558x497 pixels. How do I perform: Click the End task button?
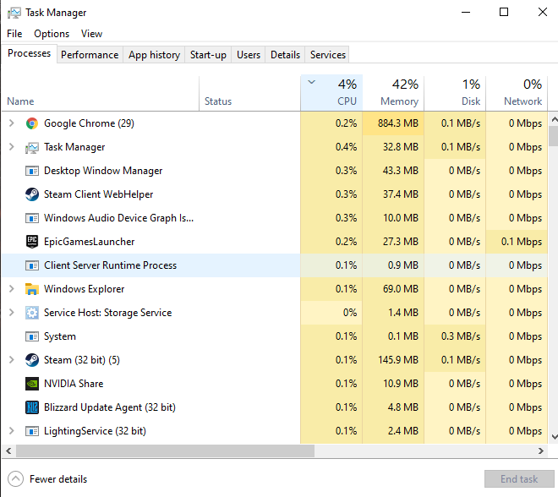click(x=519, y=479)
